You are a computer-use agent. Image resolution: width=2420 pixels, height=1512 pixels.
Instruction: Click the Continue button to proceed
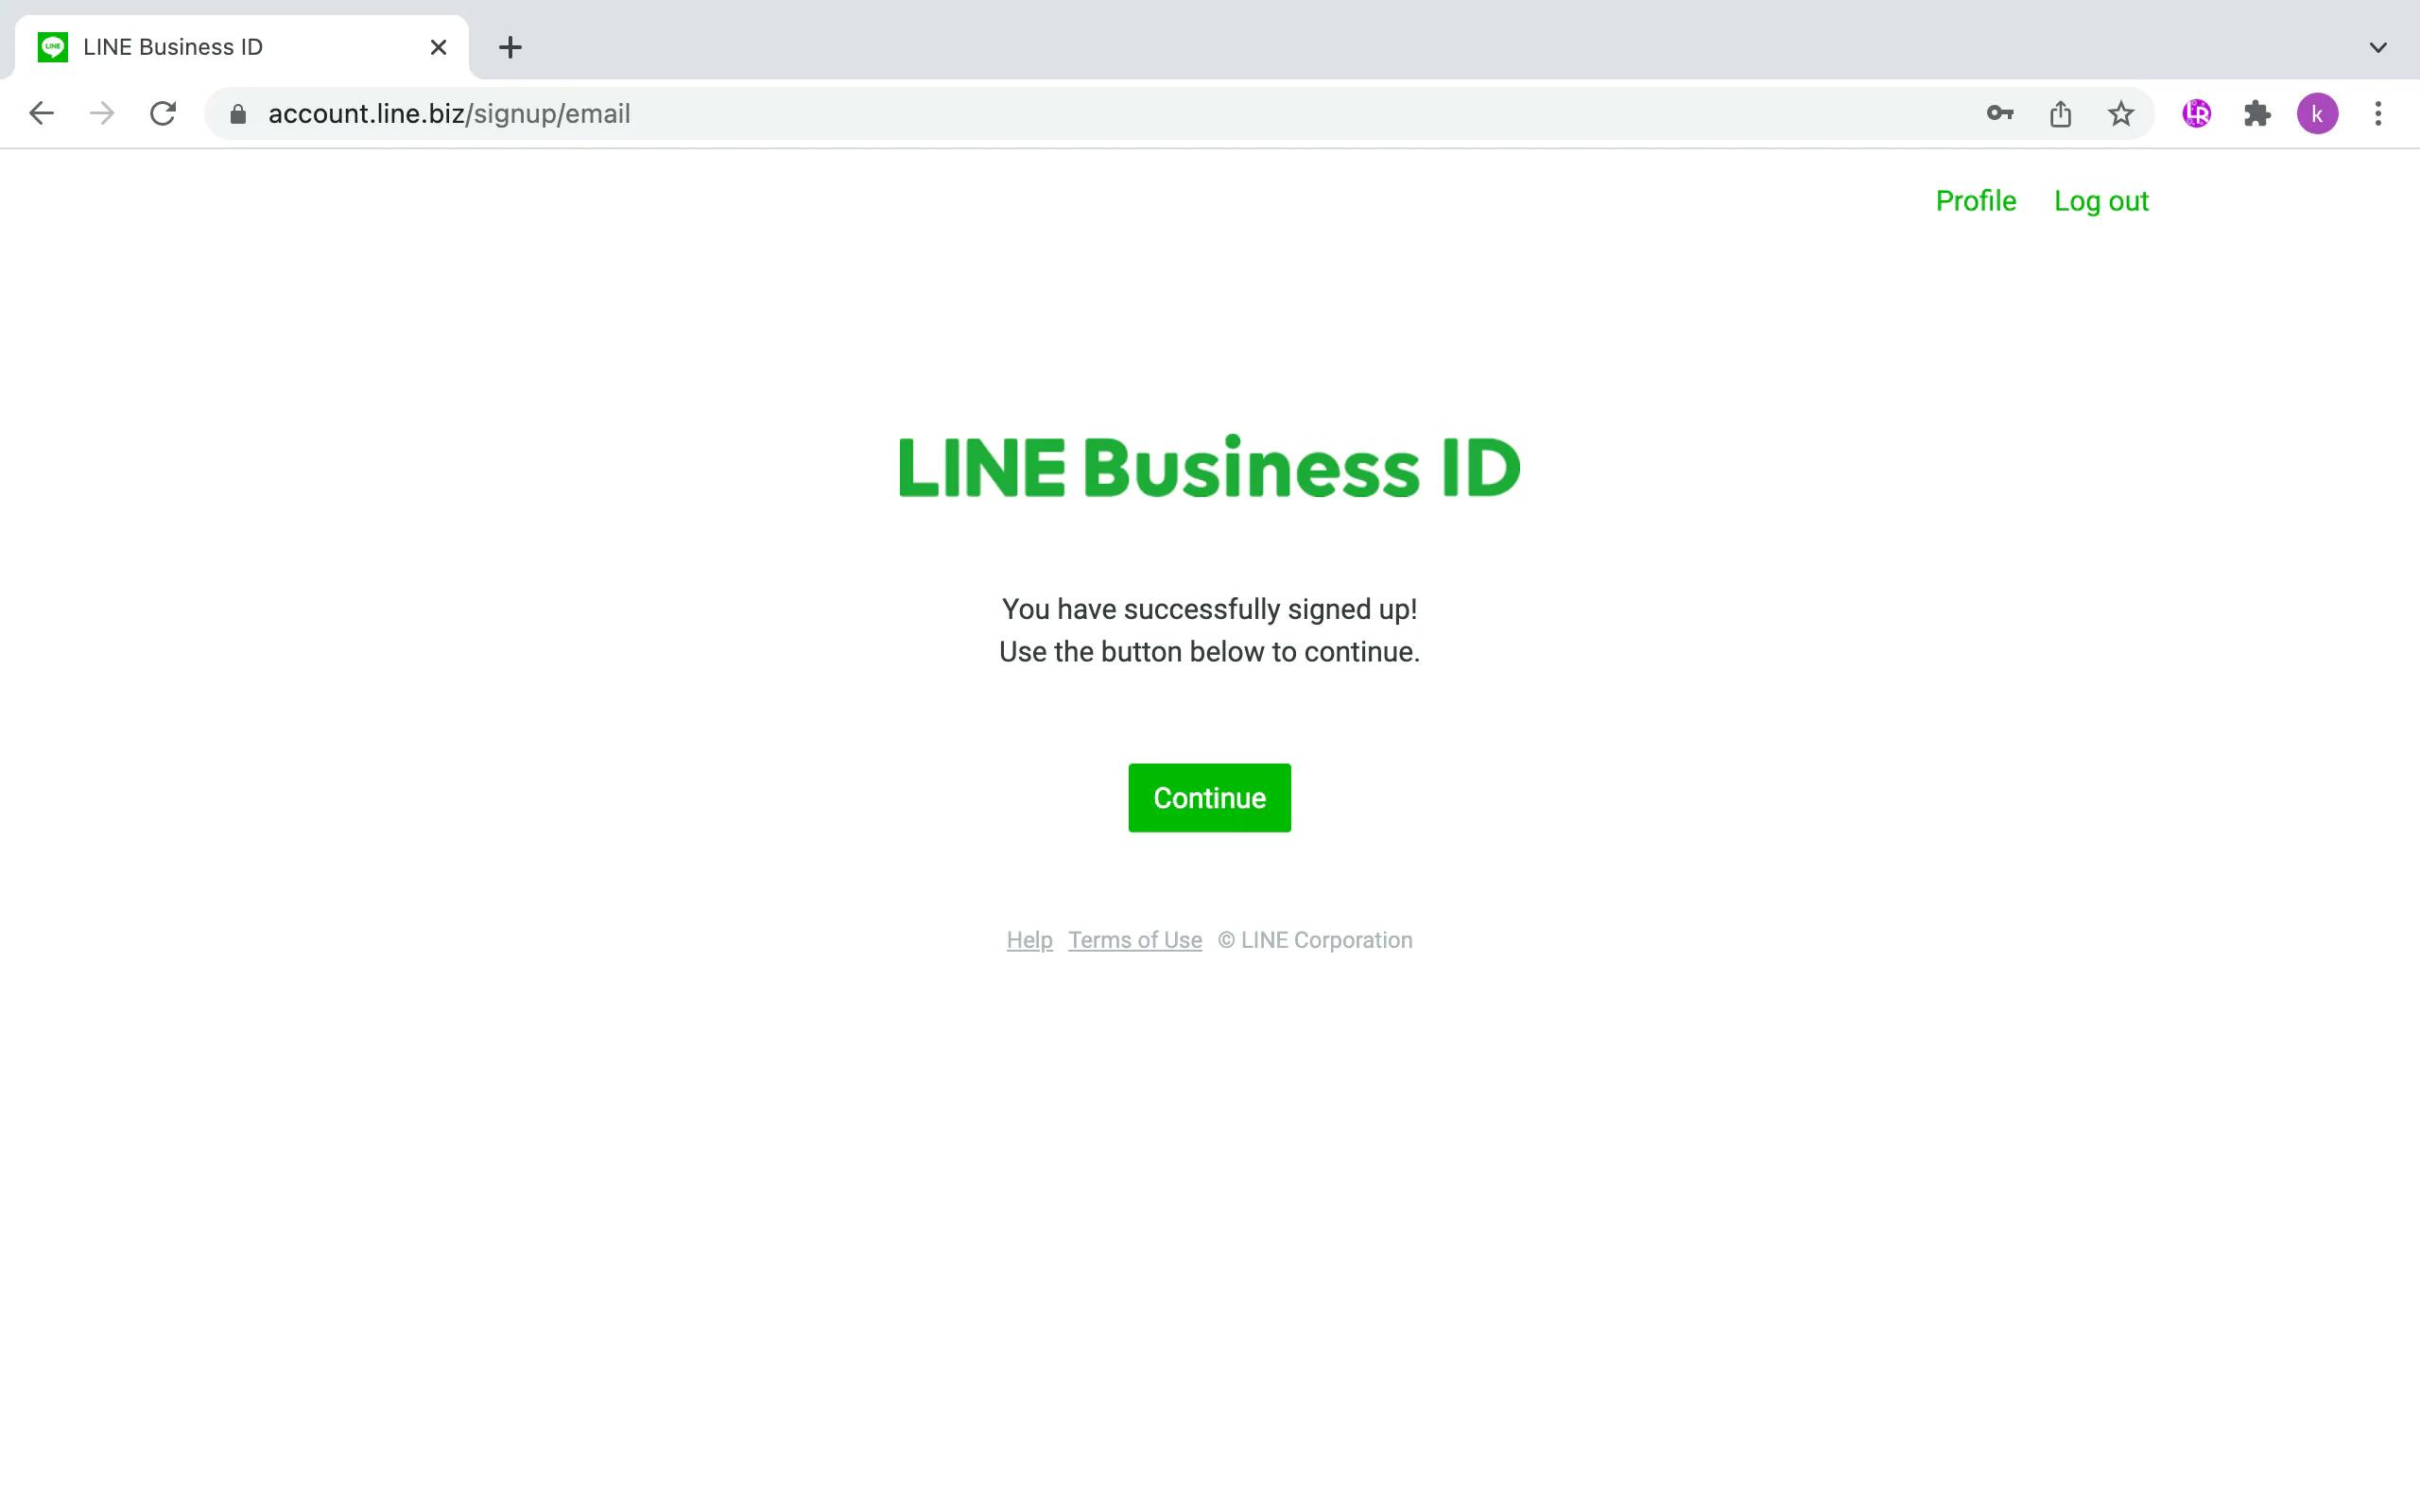pos(1209,798)
